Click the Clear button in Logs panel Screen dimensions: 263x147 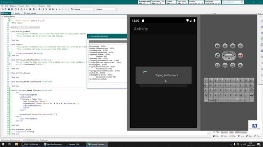231,132
